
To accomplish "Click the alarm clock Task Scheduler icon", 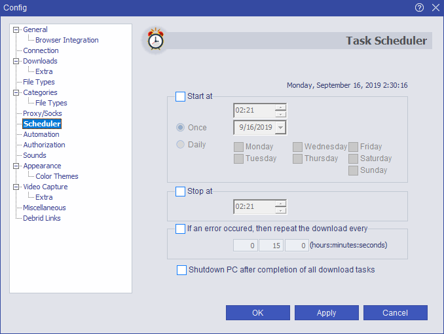I will click(155, 41).
